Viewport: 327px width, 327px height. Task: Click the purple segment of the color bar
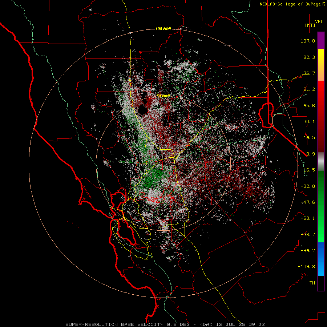(321, 40)
